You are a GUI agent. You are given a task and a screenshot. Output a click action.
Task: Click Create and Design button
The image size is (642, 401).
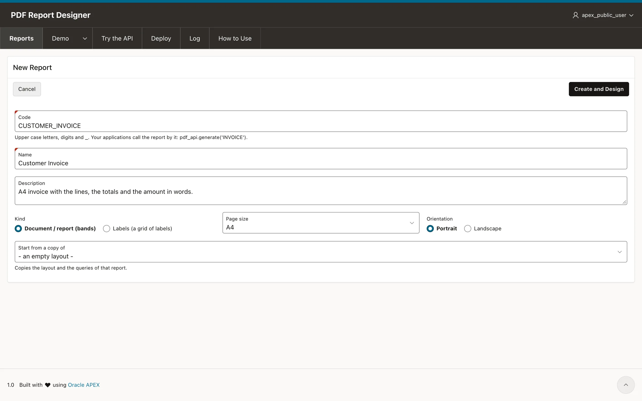point(599,89)
